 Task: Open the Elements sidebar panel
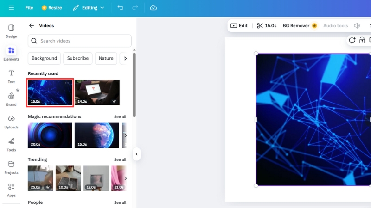coord(11,53)
